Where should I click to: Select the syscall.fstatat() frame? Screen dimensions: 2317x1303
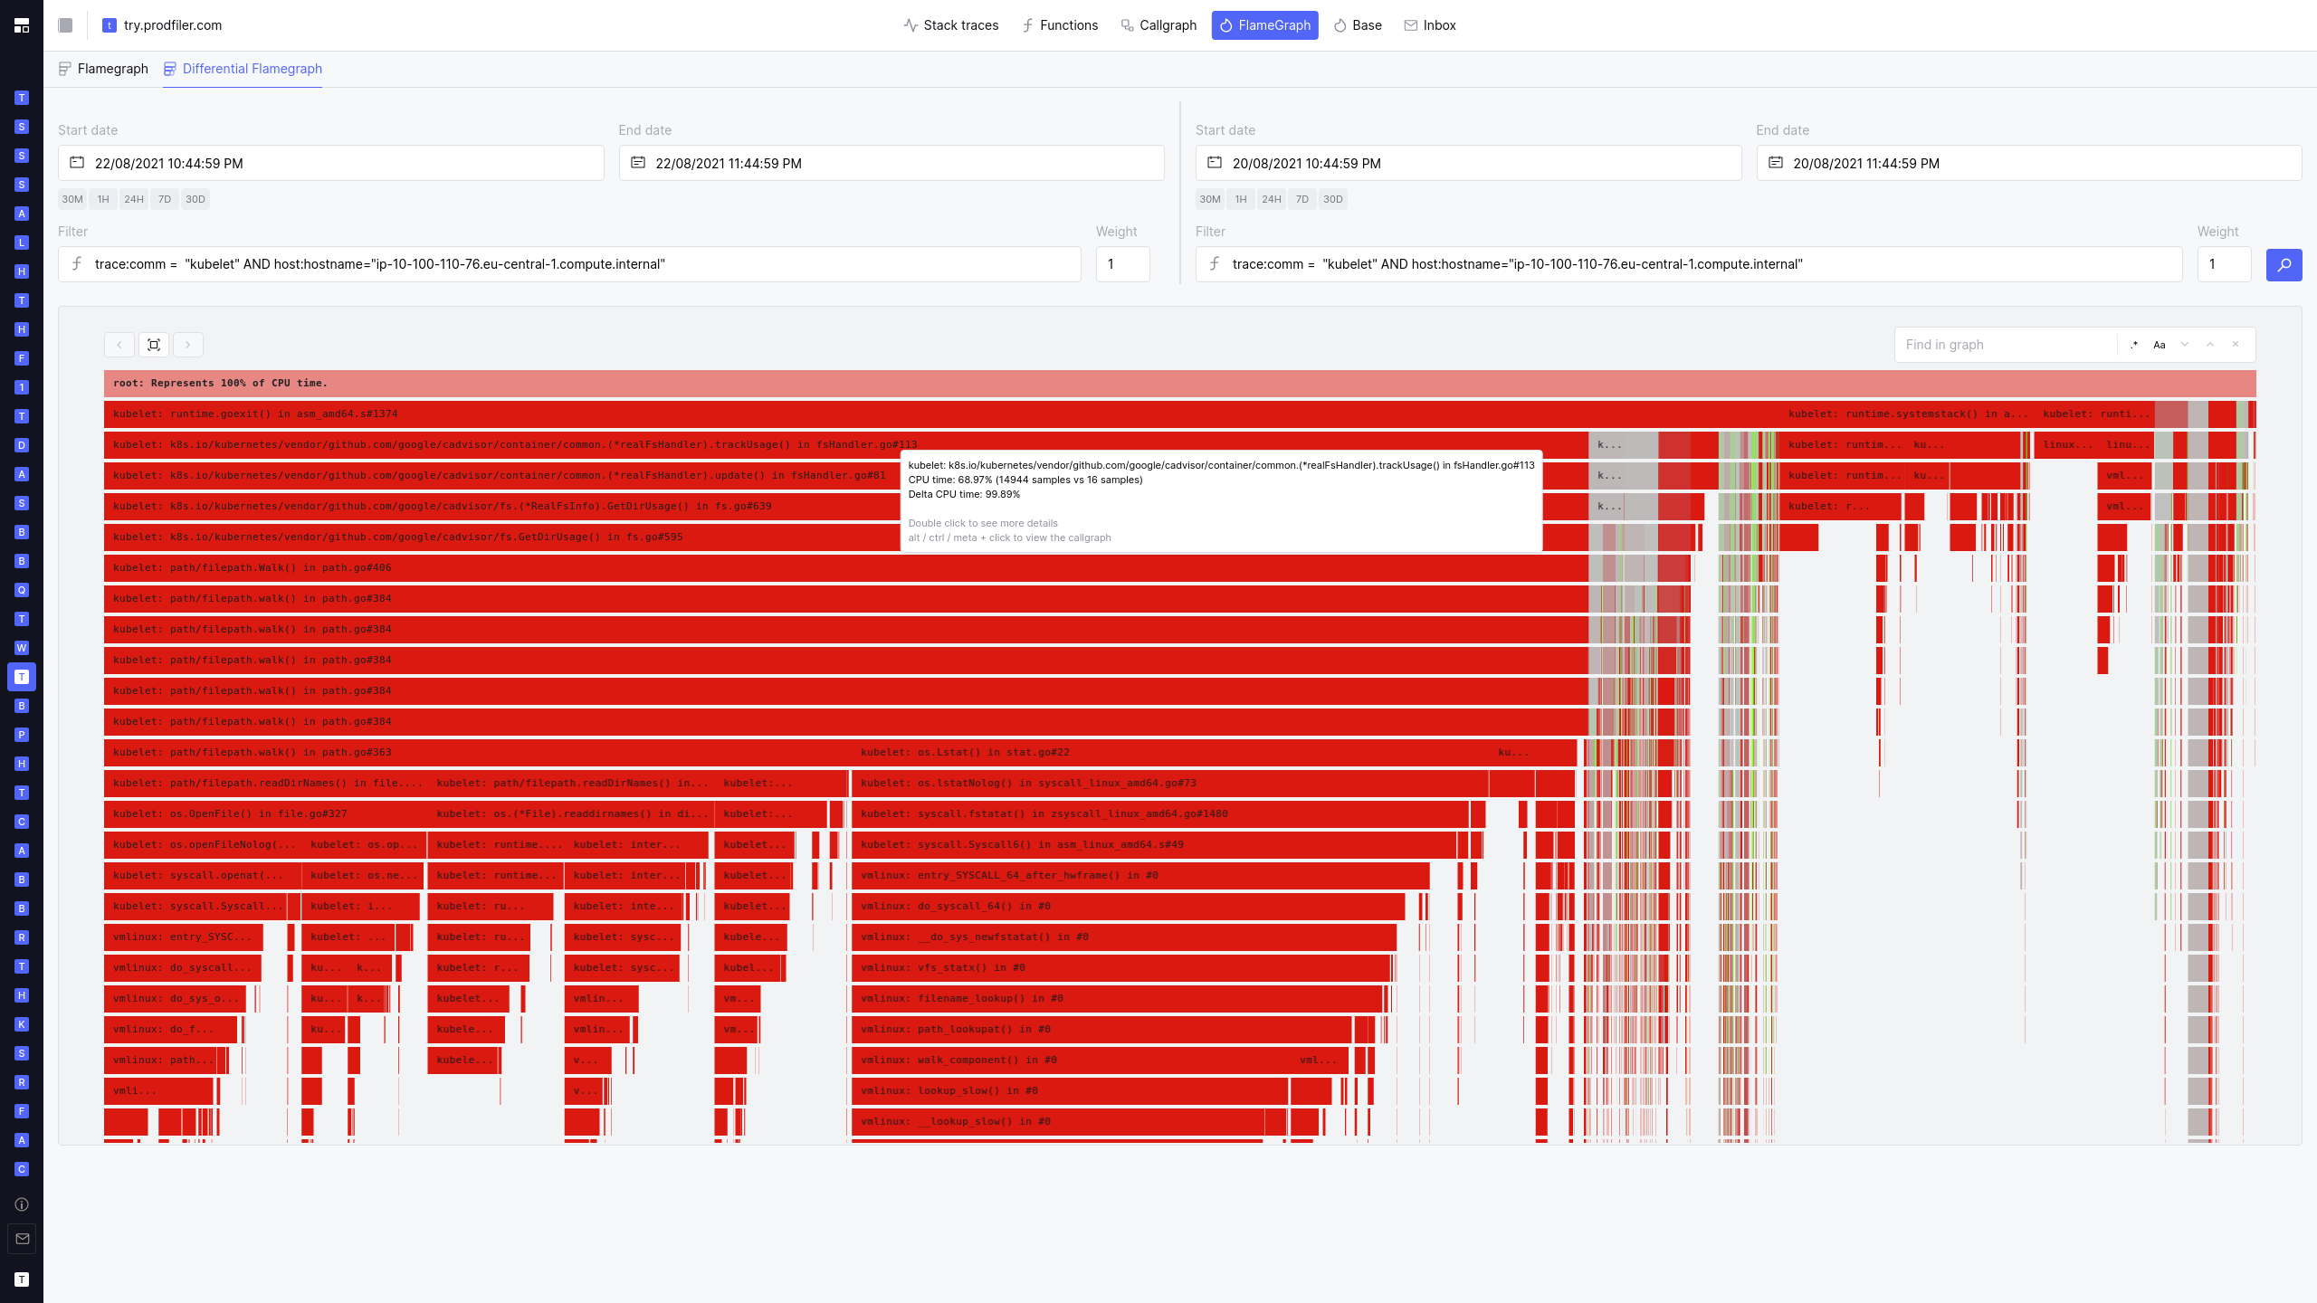[x=1159, y=814]
